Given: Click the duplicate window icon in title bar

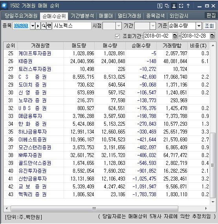Looking at the screenshot, I should pyautogui.click(x=167, y=6).
